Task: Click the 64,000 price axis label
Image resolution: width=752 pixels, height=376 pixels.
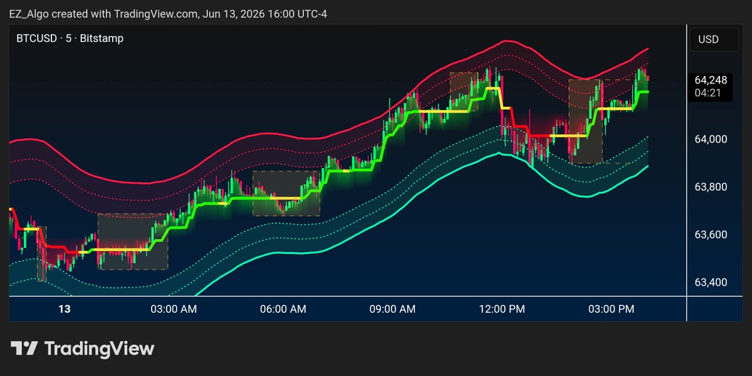Action: [711, 139]
